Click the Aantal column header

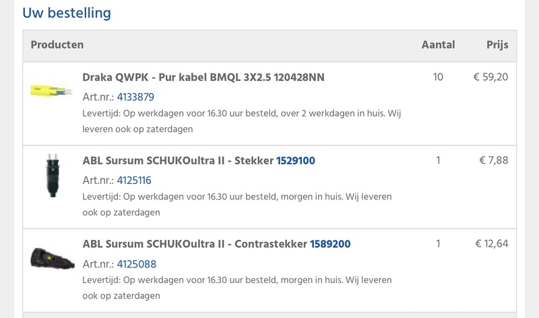438,45
